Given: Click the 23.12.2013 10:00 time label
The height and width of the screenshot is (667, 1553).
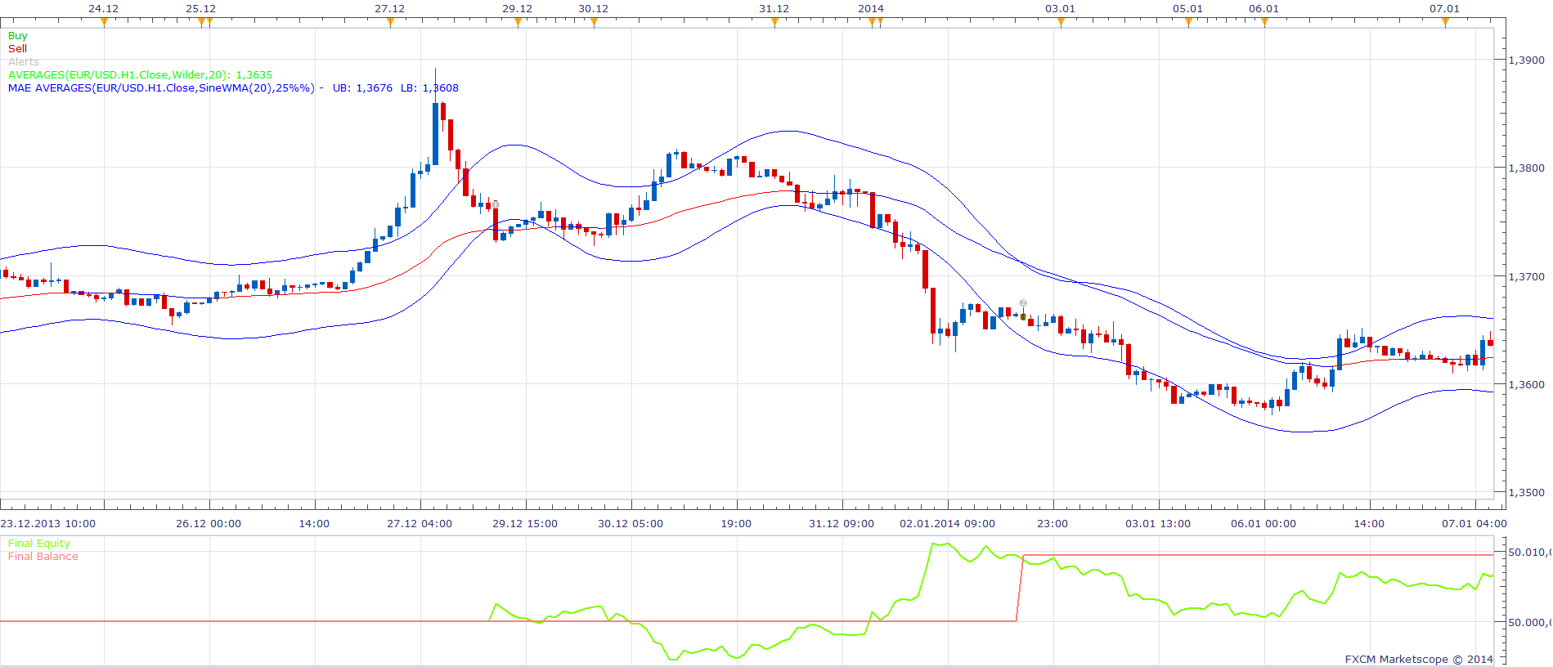Looking at the screenshot, I should (47, 524).
